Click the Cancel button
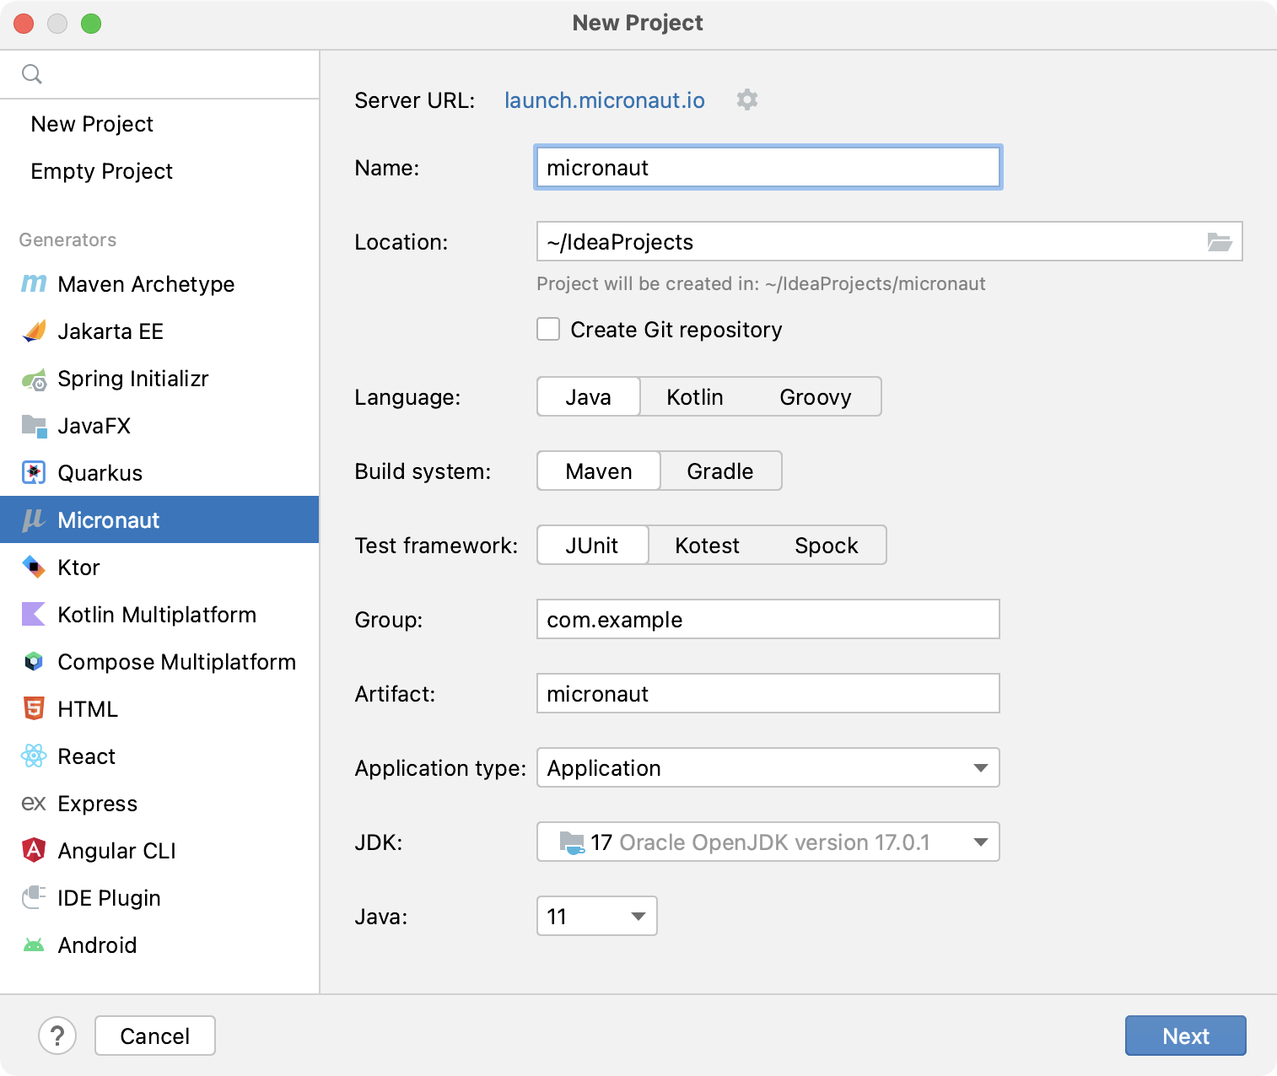The width and height of the screenshot is (1277, 1076). tap(155, 1036)
